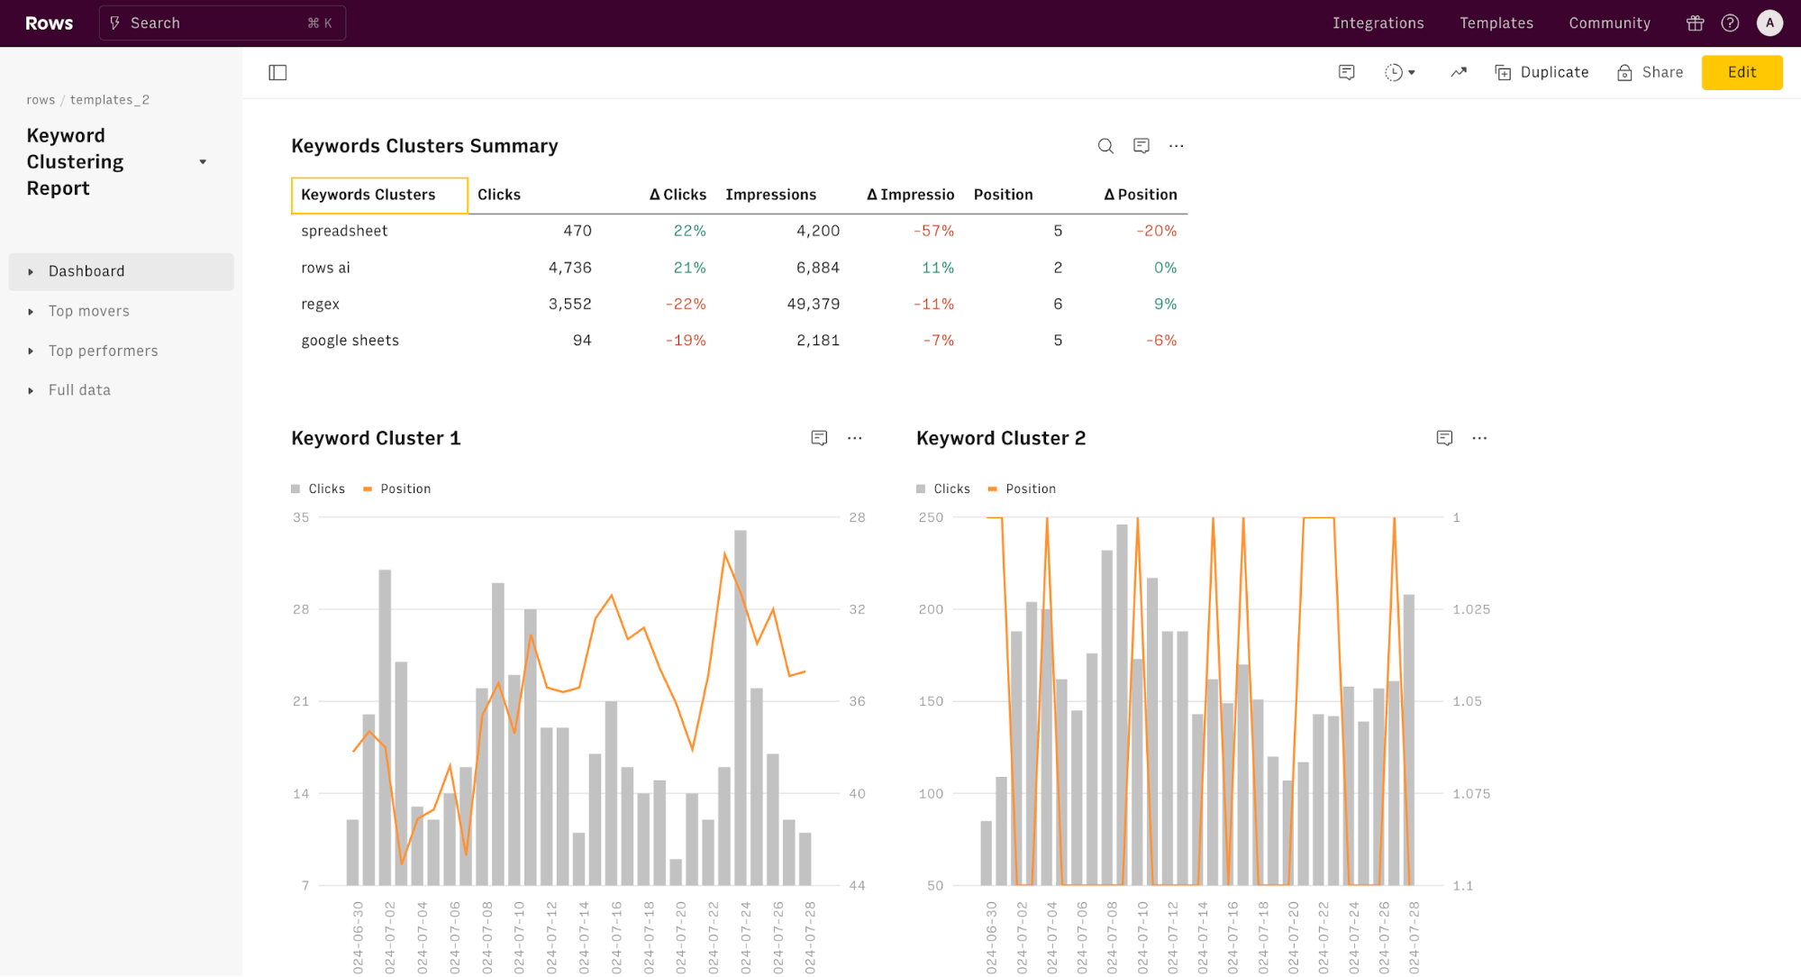Click the search field in top bar
Viewport: 1801px width, 977px height.
pyautogui.click(x=222, y=23)
